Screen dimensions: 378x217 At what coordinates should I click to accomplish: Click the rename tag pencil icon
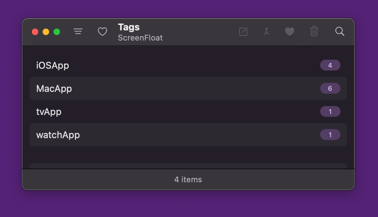(244, 31)
